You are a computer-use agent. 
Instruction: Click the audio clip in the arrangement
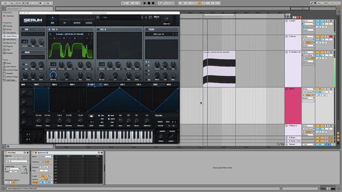click(219, 69)
